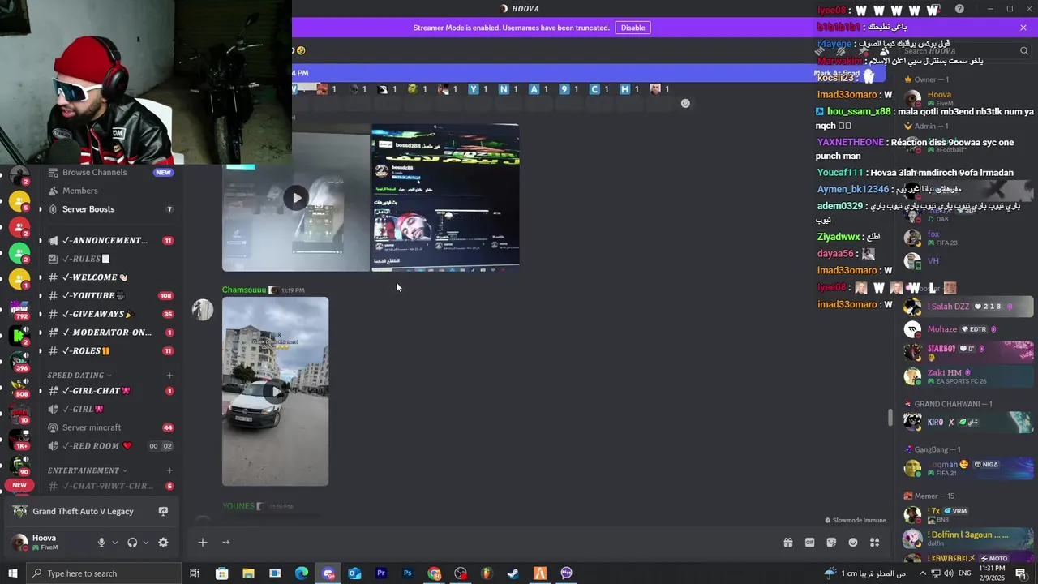Collapse the SPEED DATING category
Image resolution: width=1038 pixels, height=584 pixels.
[79, 376]
